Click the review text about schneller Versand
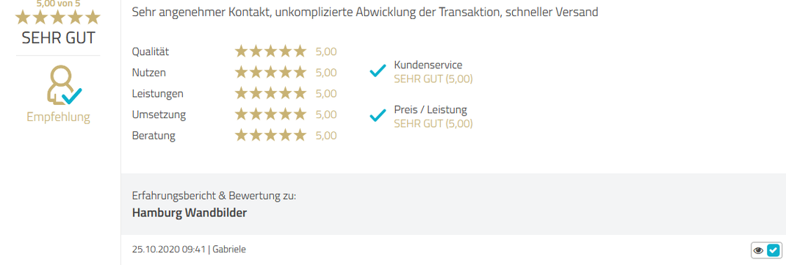Image resolution: width=786 pixels, height=265 pixels. (x=365, y=12)
